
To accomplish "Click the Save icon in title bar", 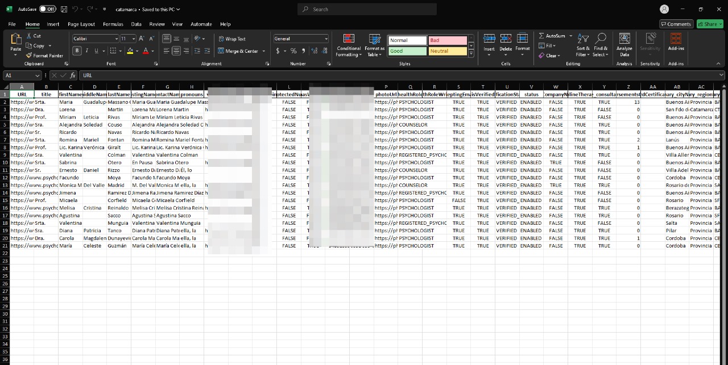I will pos(64,9).
